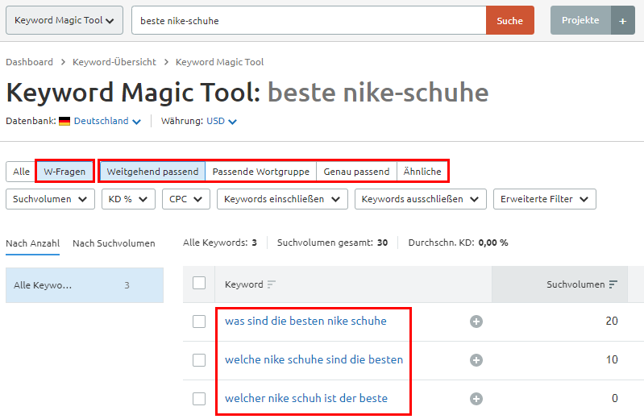The width and height of the screenshot is (644, 419).
Task: Go to Dashboard breadcrumb
Action: click(29, 62)
